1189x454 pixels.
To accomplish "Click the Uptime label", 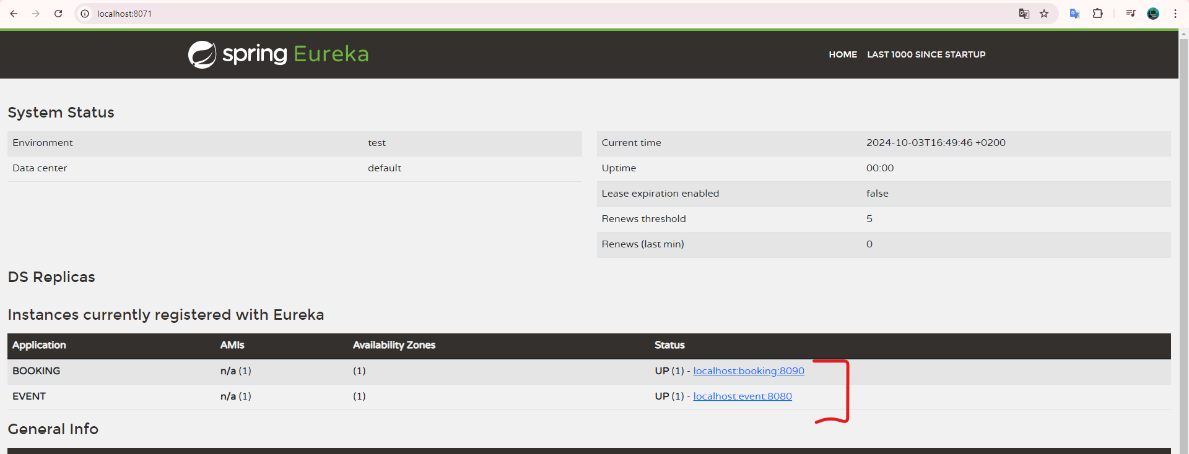I will point(619,168).
